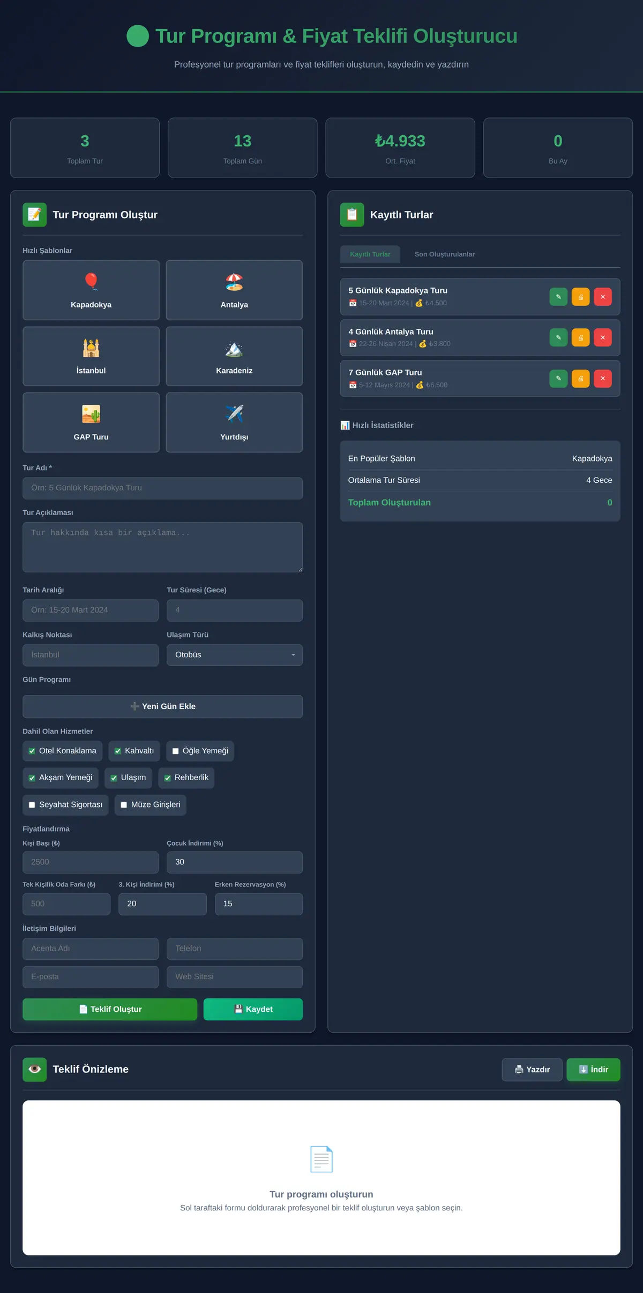643x1293 pixels.
Task: Toggle the Rehberlik checkbox
Action: coord(167,778)
